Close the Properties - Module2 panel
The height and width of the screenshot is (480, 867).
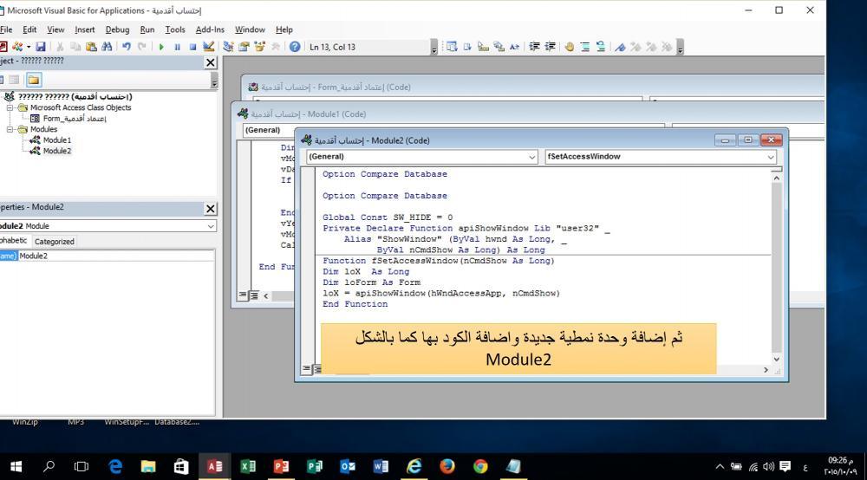(211, 208)
